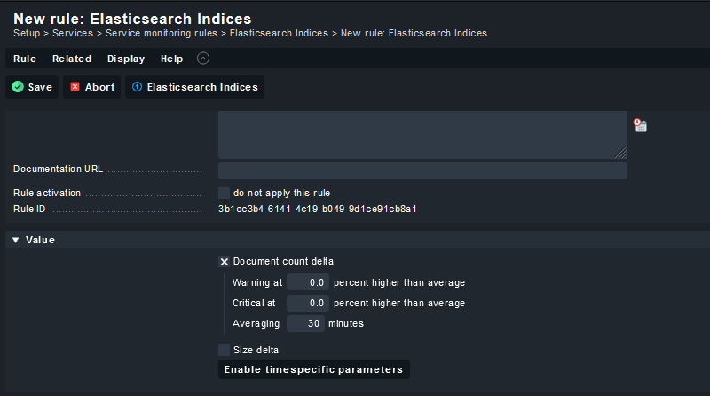This screenshot has width=710, height=396.
Task: Click the Averaging minutes field
Action: click(x=305, y=323)
